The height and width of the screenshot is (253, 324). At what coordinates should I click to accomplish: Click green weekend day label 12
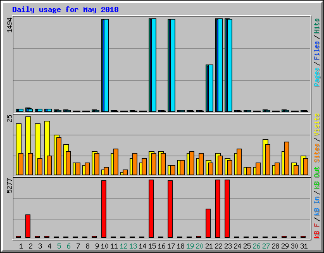tap(123, 246)
